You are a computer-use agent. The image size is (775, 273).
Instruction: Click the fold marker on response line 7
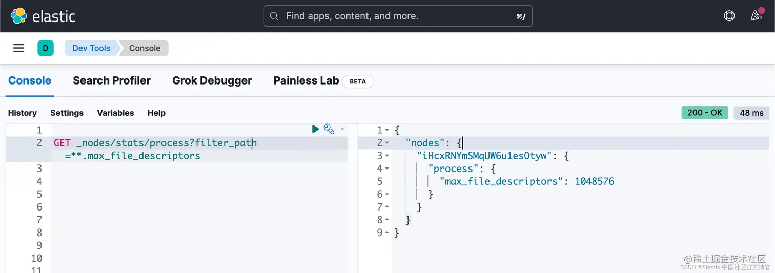[x=387, y=207]
